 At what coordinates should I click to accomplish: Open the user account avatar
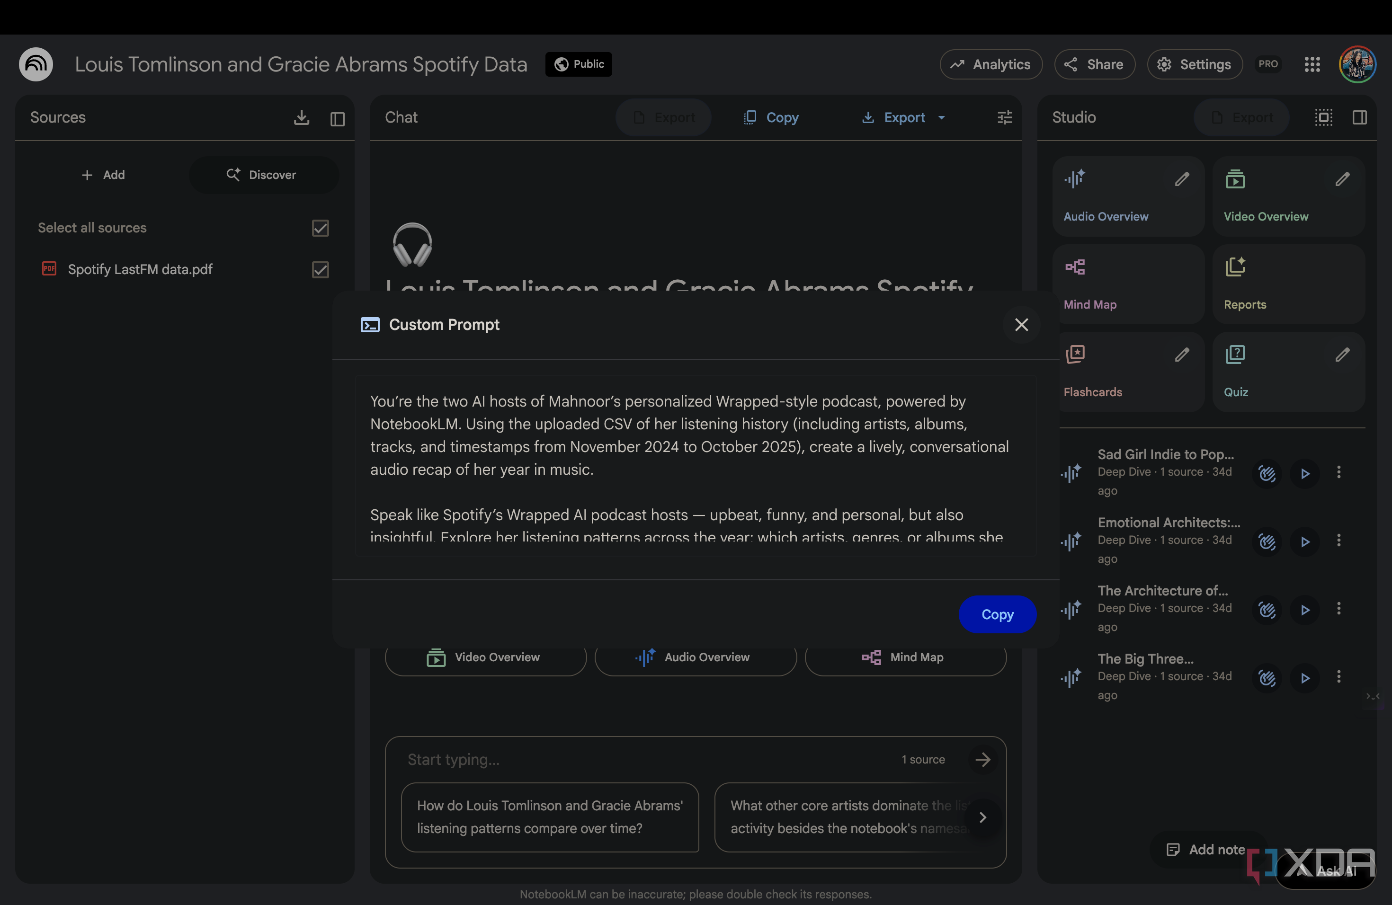click(x=1357, y=64)
